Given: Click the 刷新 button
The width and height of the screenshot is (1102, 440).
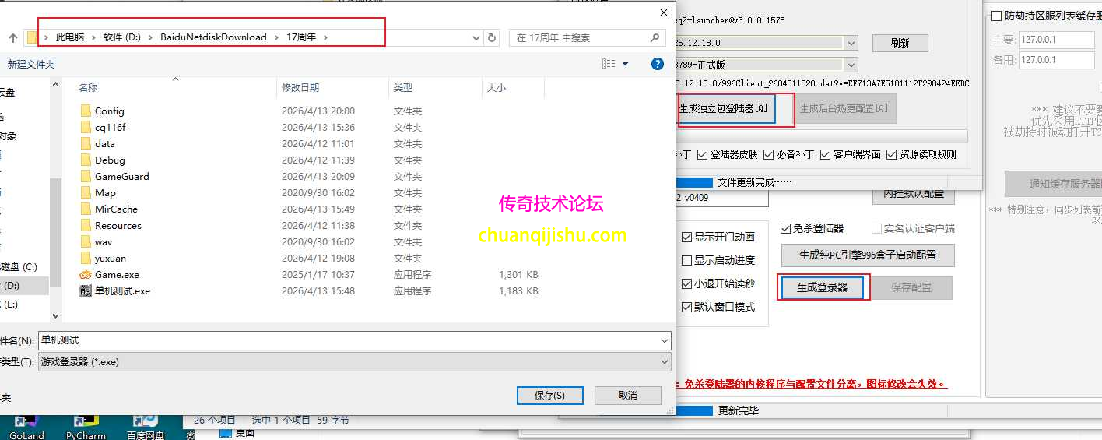Looking at the screenshot, I should tap(900, 43).
